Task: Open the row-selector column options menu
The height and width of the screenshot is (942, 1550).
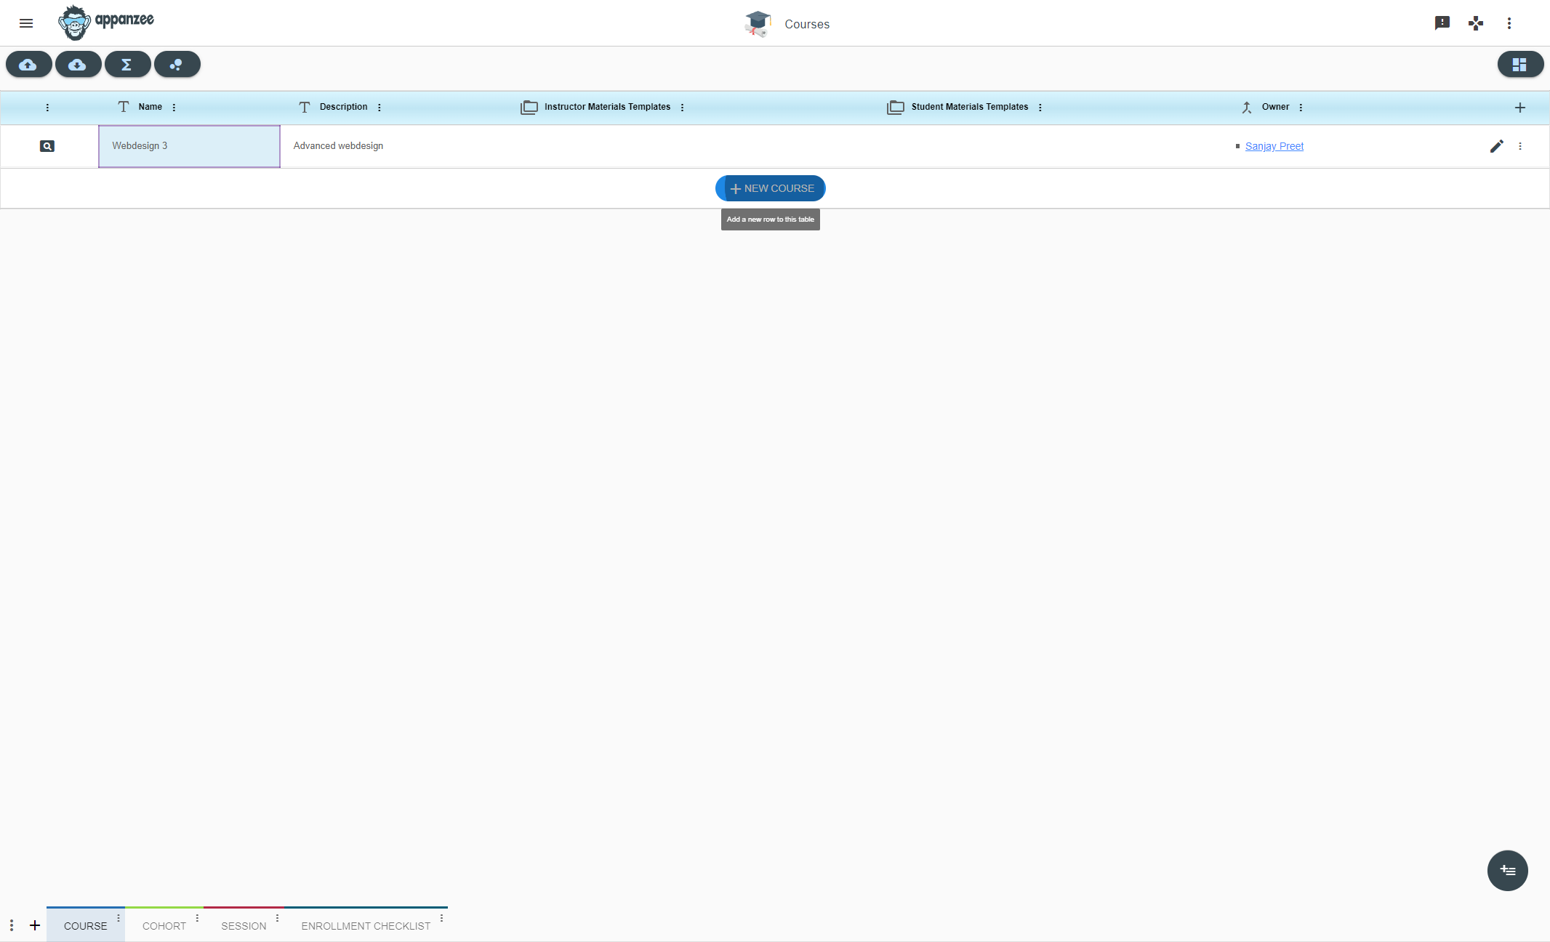Action: (x=48, y=108)
